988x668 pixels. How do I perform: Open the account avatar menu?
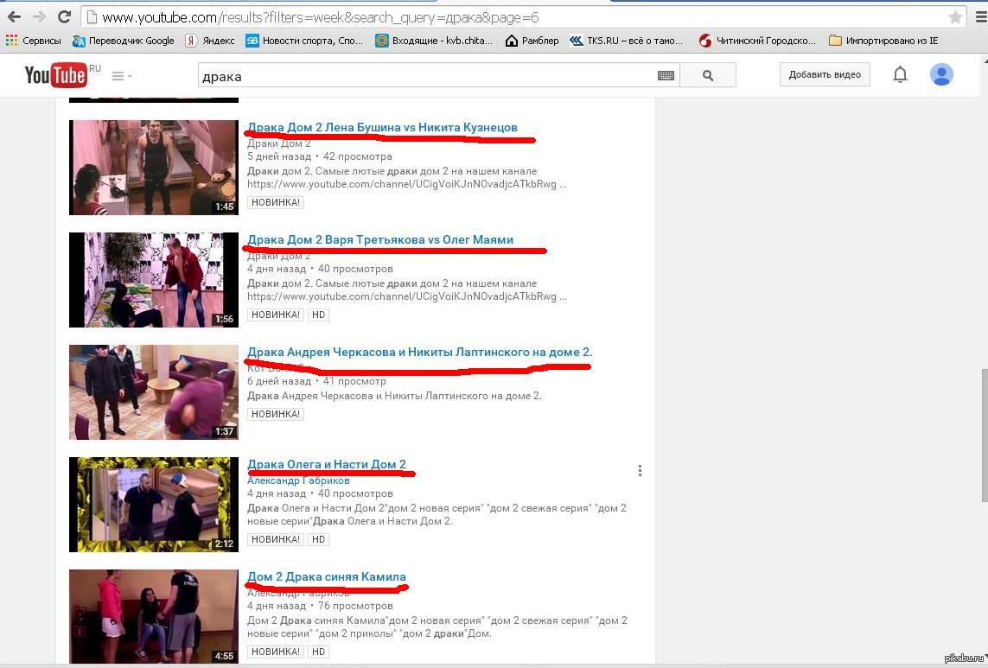point(941,74)
